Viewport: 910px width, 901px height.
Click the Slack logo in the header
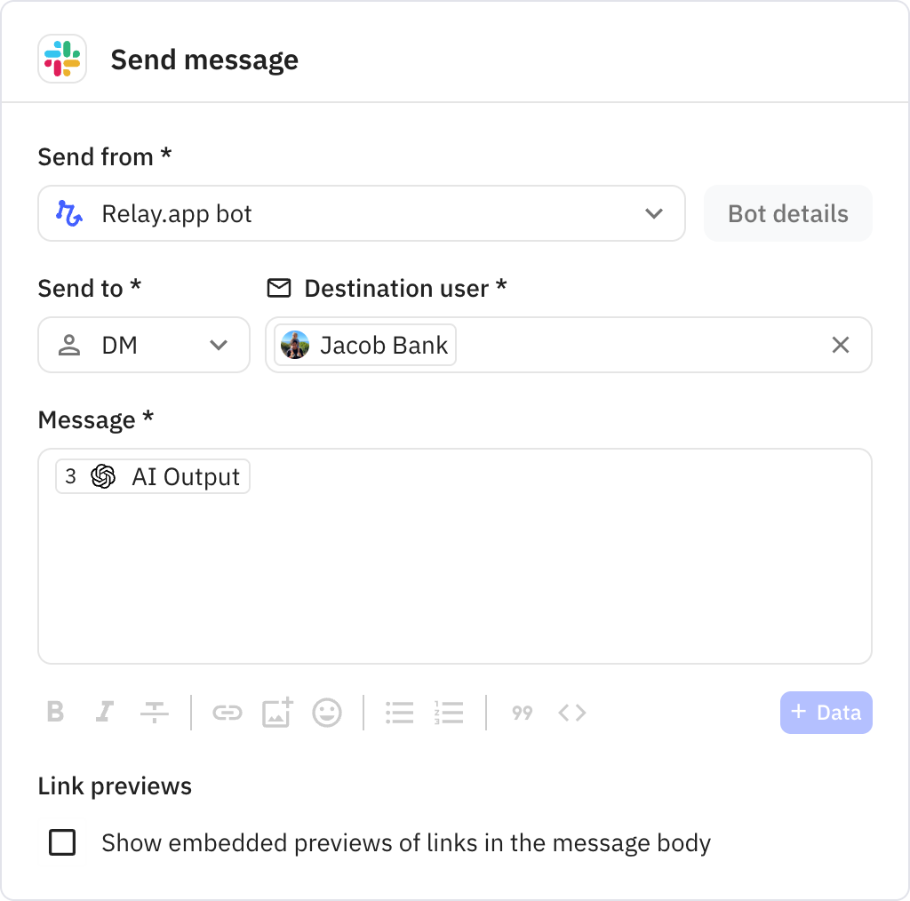coord(61,59)
